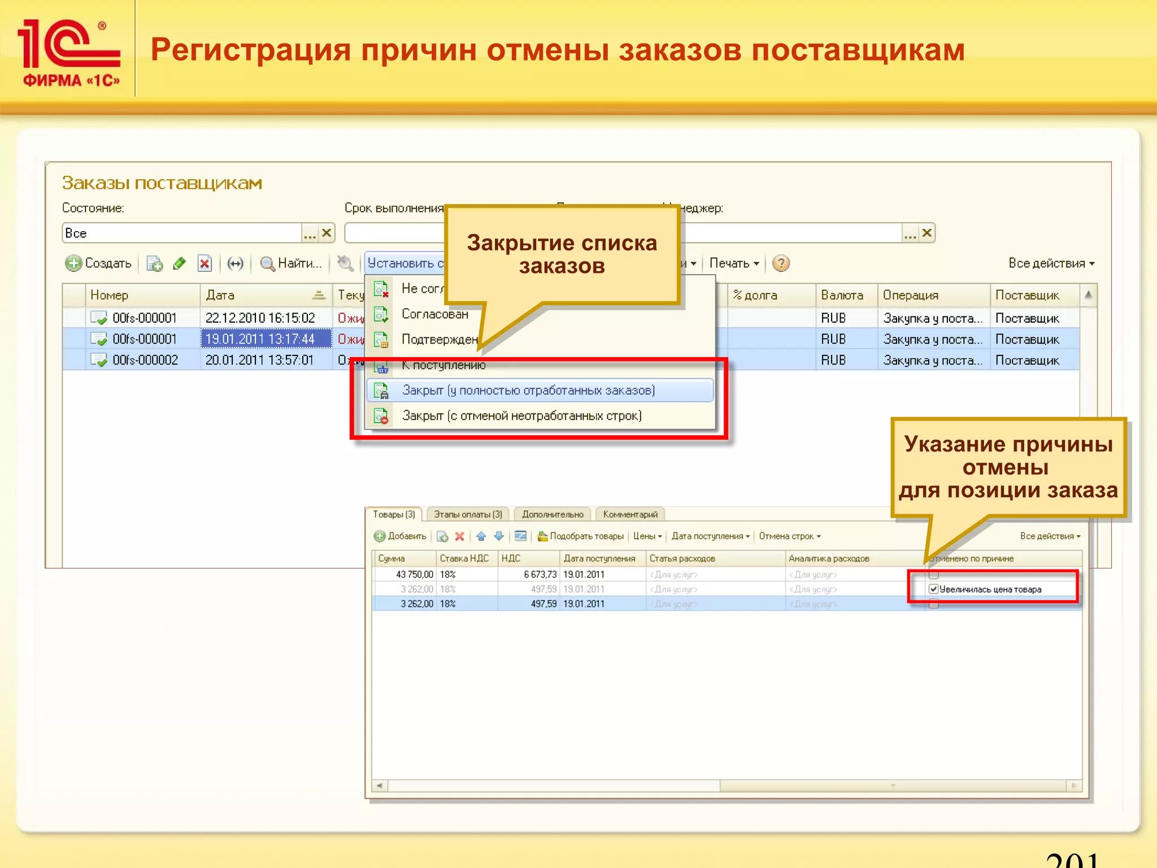Tick the cancellation checkbox in the 43 750,00 row

pyautogui.click(x=933, y=575)
